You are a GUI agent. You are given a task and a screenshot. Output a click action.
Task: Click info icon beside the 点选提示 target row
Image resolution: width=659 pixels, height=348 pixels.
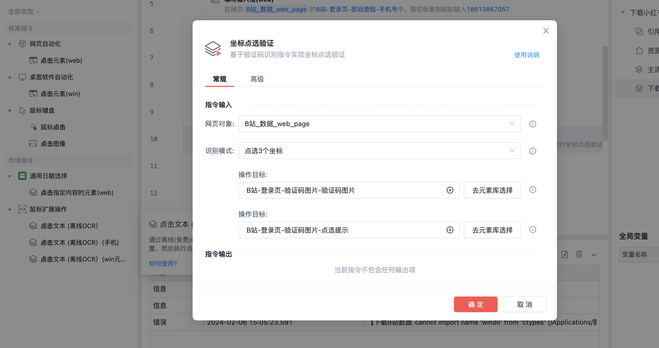(533, 230)
